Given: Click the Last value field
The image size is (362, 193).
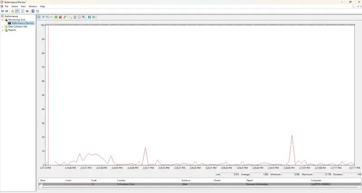Looking at the screenshot, I should (x=230, y=174).
